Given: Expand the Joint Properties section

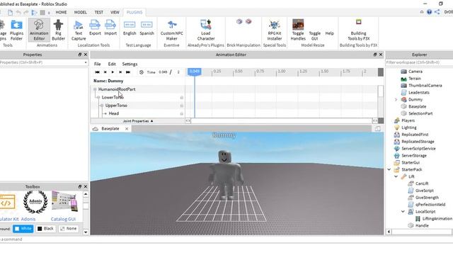Looking at the screenshot, I should pos(138,121).
